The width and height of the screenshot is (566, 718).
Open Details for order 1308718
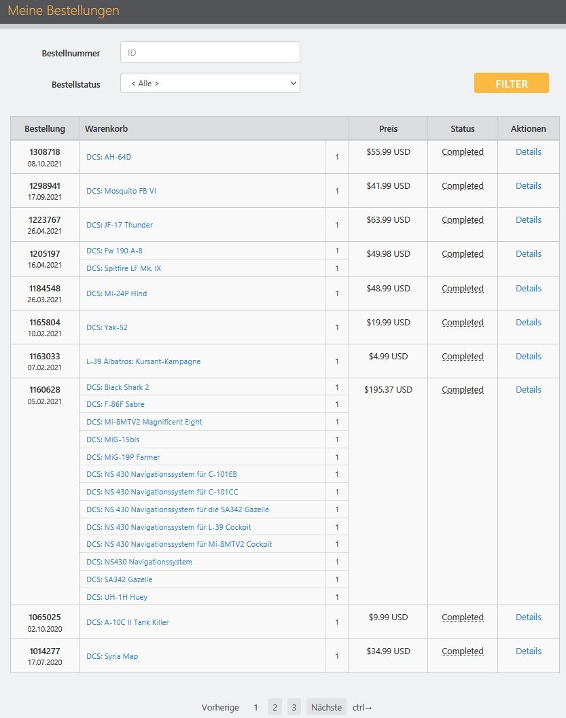(528, 152)
